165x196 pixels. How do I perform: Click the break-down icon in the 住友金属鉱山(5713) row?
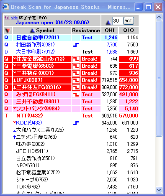(x=76, y=59)
